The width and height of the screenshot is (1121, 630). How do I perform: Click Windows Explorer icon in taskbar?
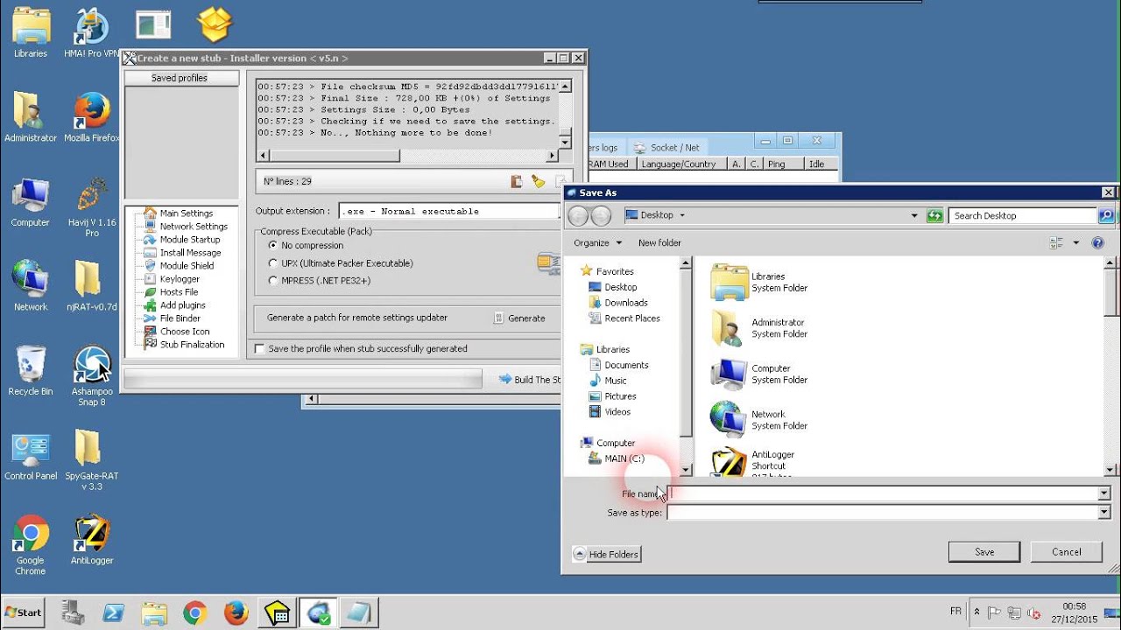click(x=154, y=612)
